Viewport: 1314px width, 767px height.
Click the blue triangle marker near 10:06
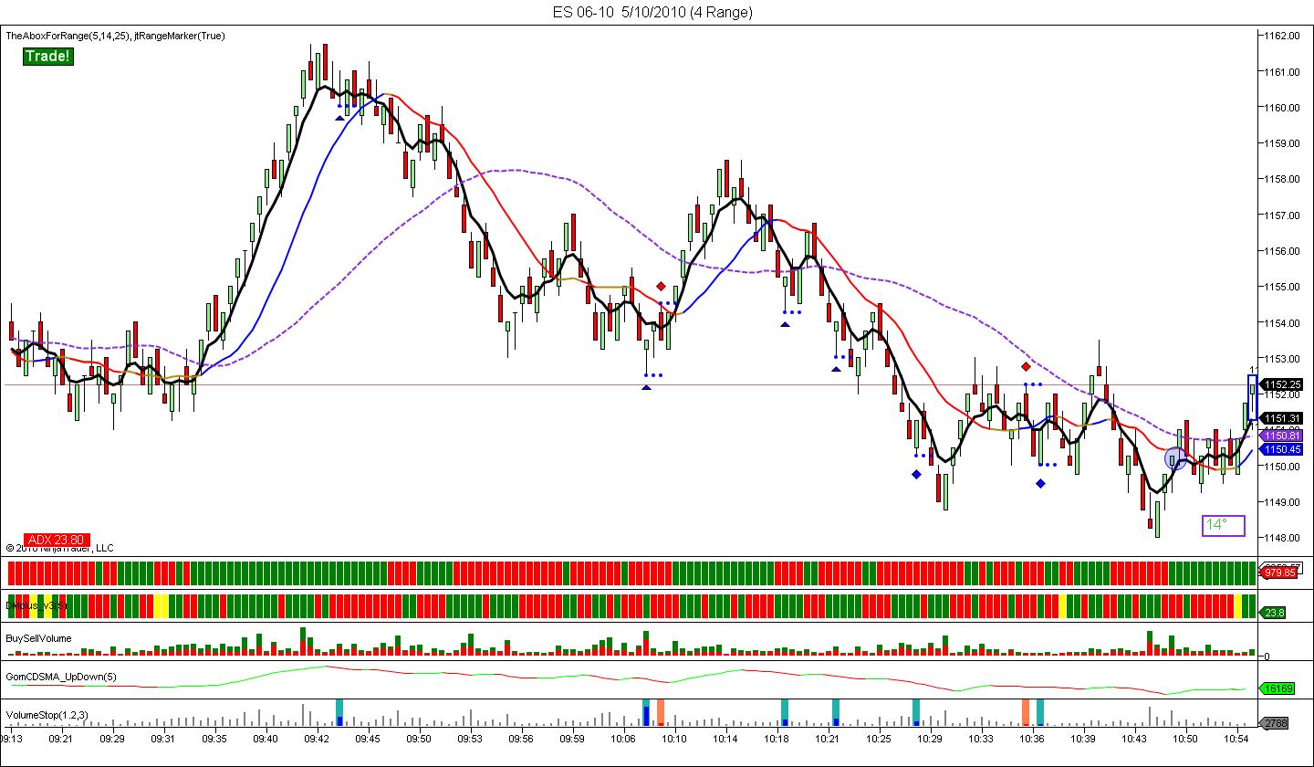point(646,388)
